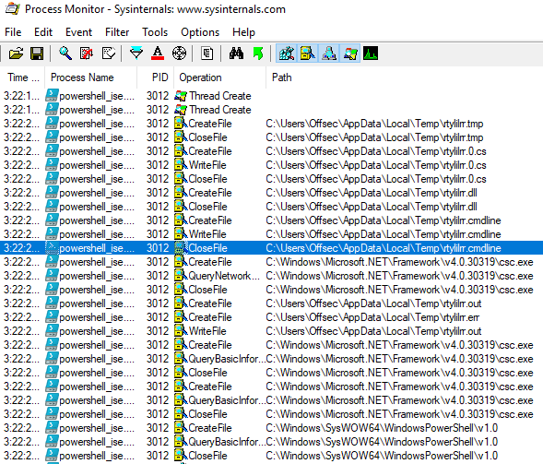Click the green Jump to object icon

pos(257,54)
